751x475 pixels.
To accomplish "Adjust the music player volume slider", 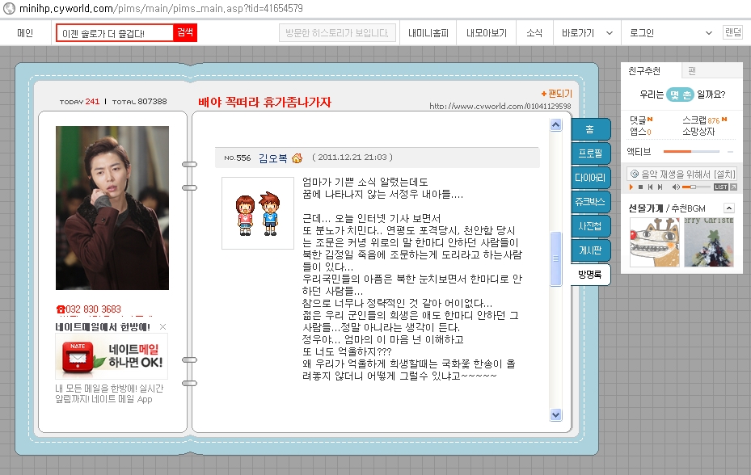I will click(x=693, y=187).
